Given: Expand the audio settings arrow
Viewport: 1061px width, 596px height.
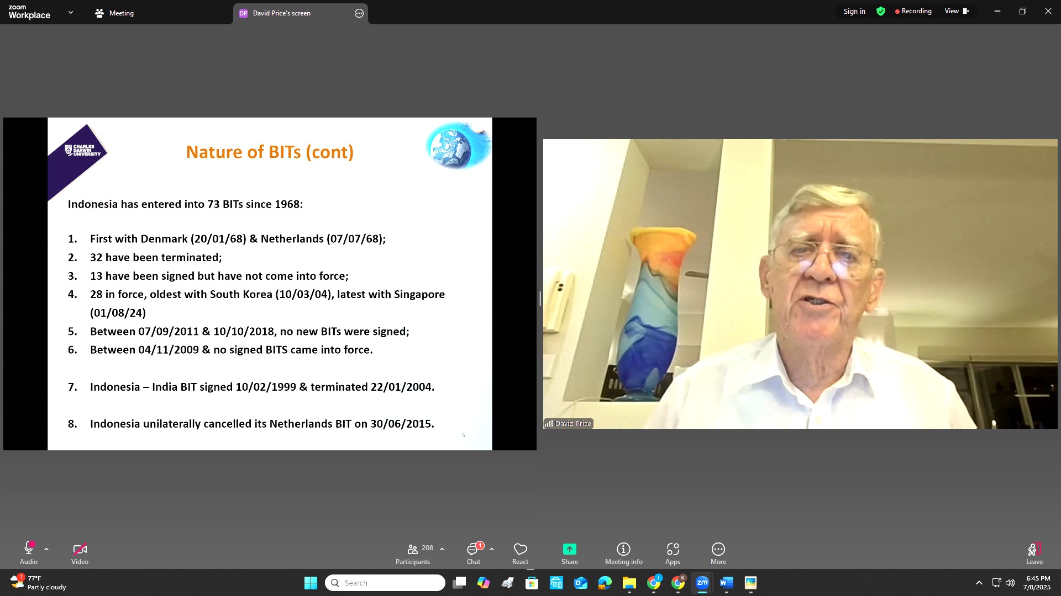Looking at the screenshot, I should tap(46, 549).
